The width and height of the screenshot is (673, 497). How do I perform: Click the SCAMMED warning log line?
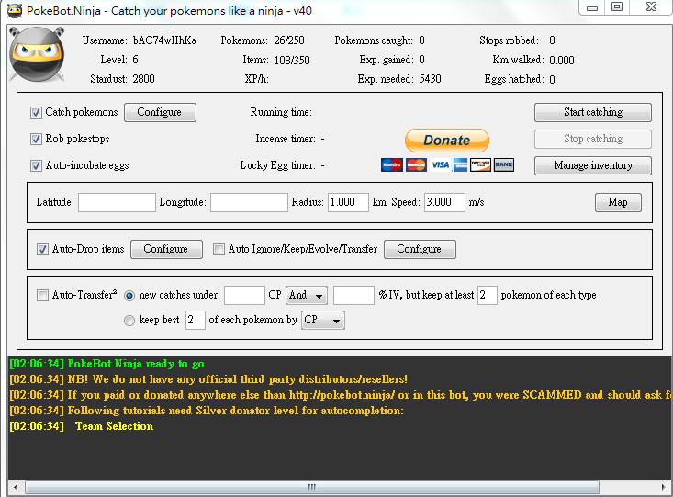click(340, 395)
